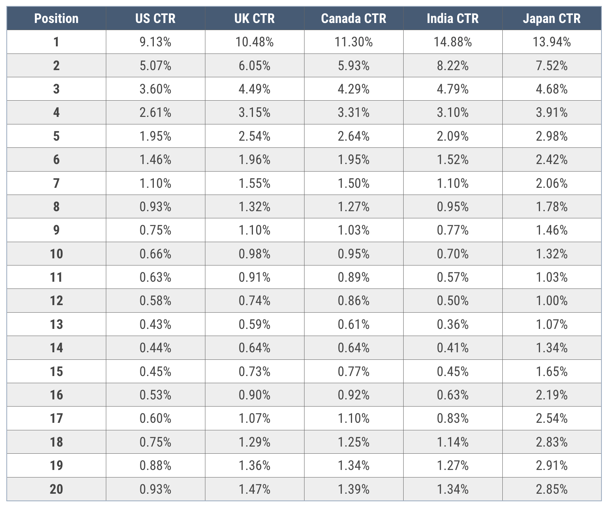Select the 2.85% Japan cell
Image resolution: width=609 pixels, height=508 pixels.
pyautogui.click(x=552, y=489)
